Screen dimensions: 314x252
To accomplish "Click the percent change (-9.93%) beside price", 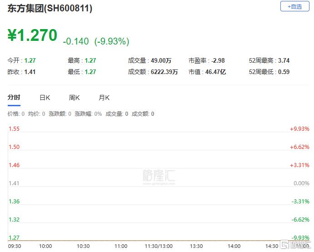I will click(x=112, y=41).
